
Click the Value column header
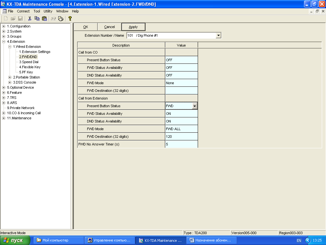181,45
